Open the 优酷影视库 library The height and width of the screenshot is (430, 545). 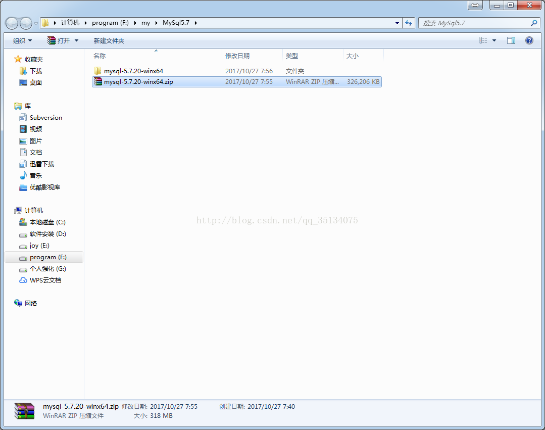click(45, 187)
